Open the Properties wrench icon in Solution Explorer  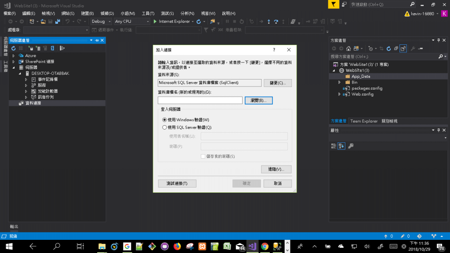pos(413,48)
